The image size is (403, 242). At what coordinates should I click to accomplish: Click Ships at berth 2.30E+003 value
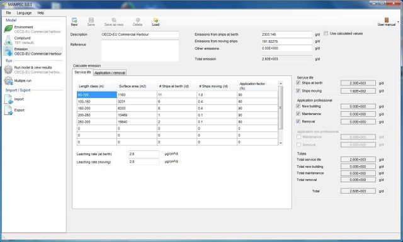tap(358, 83)
